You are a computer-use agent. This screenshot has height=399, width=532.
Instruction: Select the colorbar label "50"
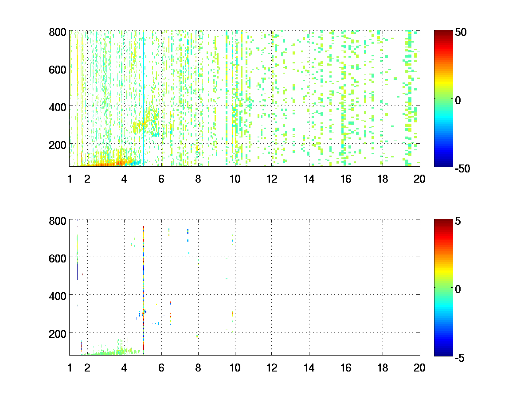pyautogui.click(x=462, y=32)
